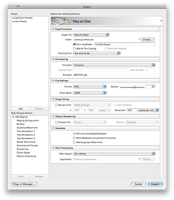Image resolution: width=174 pixels, height=200 pixels.
Task: Expand the User Presets disclosure arrow
Action: tap(13, 22)
